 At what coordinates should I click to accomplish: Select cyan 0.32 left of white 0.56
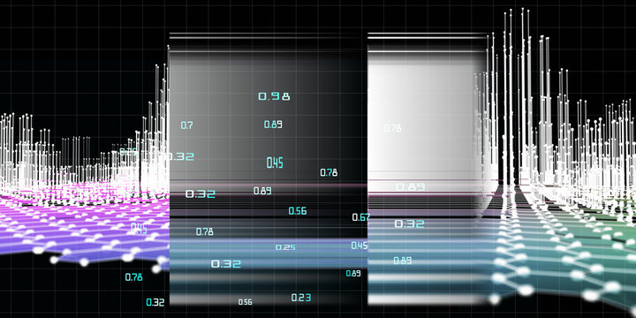(x=155, y=302)
